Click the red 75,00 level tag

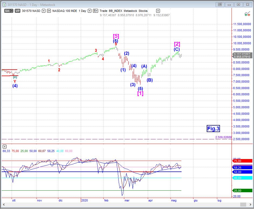click(x=242, y=161)
